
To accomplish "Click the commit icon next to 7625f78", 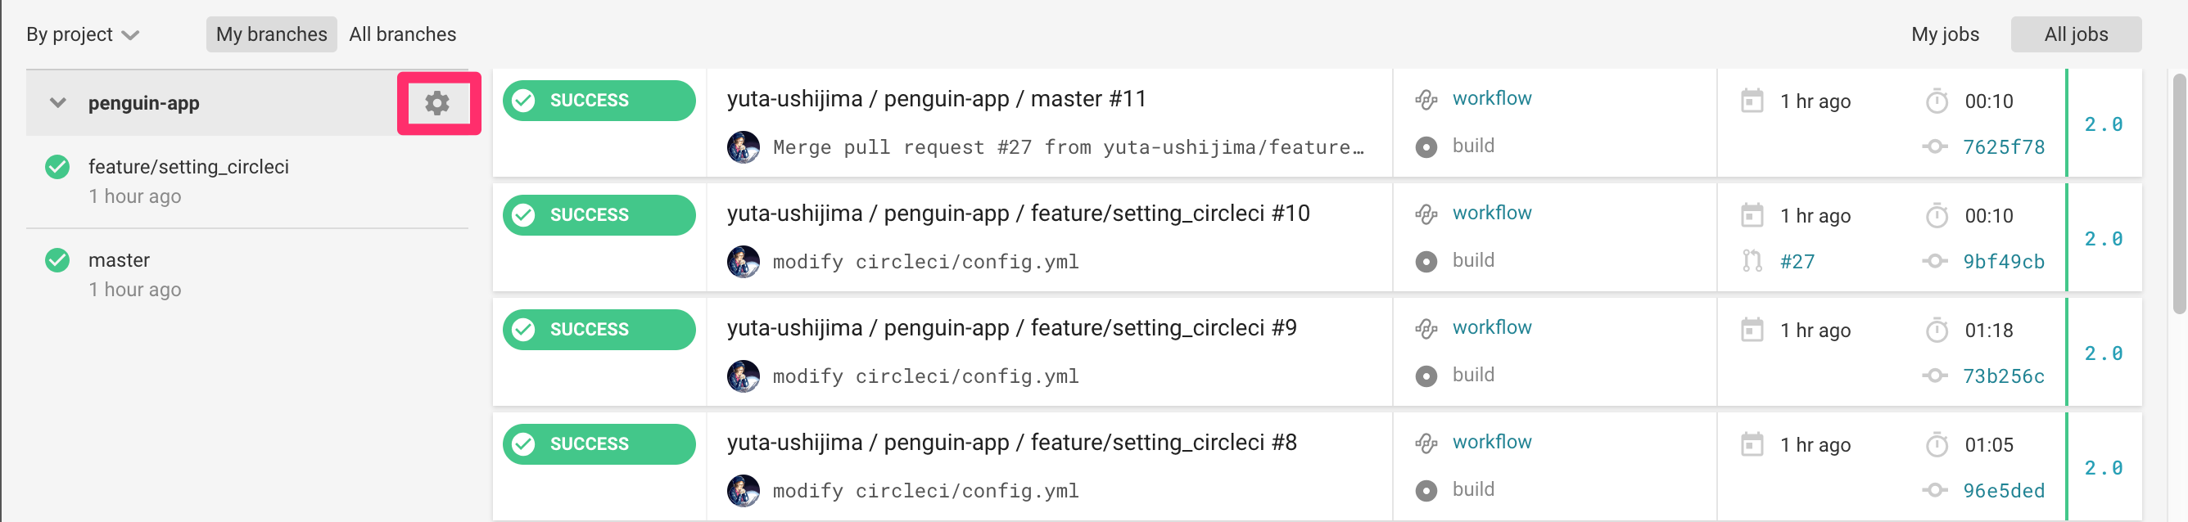I will [x=1935, y=146].
